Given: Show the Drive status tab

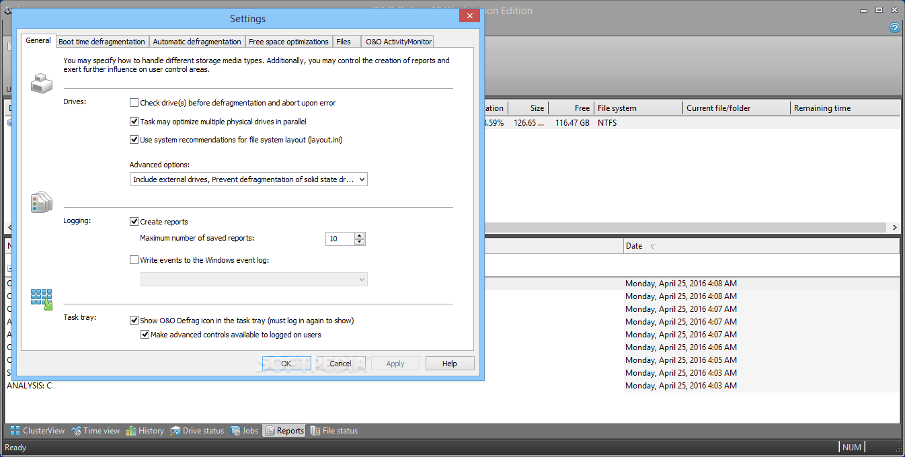Looking at the screenshot, I should point(197,431).
